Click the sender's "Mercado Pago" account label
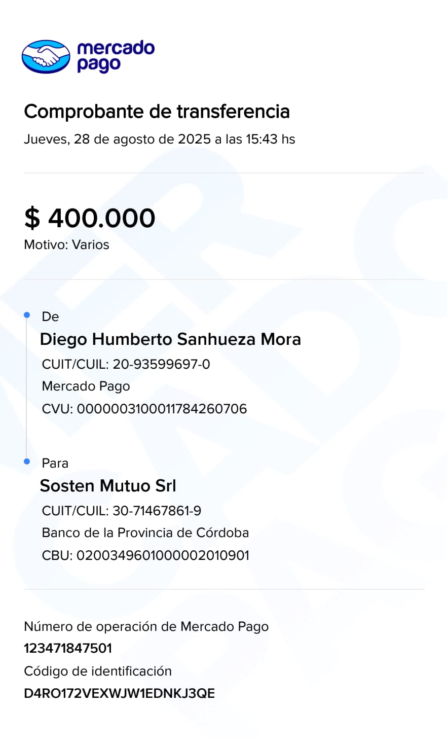448x744 pixels. pos(86,386)
